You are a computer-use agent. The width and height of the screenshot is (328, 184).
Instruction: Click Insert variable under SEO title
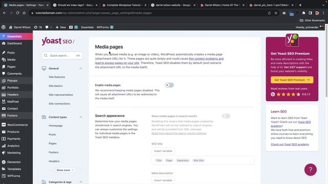click(x=163, y=151)
